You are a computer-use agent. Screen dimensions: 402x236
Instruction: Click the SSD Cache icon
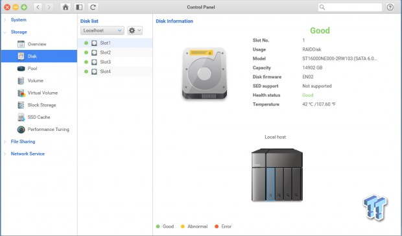(x=21, y=117)
